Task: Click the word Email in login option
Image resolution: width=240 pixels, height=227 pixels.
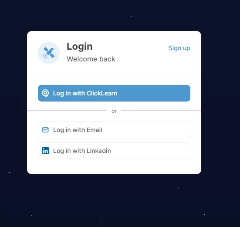Action: pos(94,130)
